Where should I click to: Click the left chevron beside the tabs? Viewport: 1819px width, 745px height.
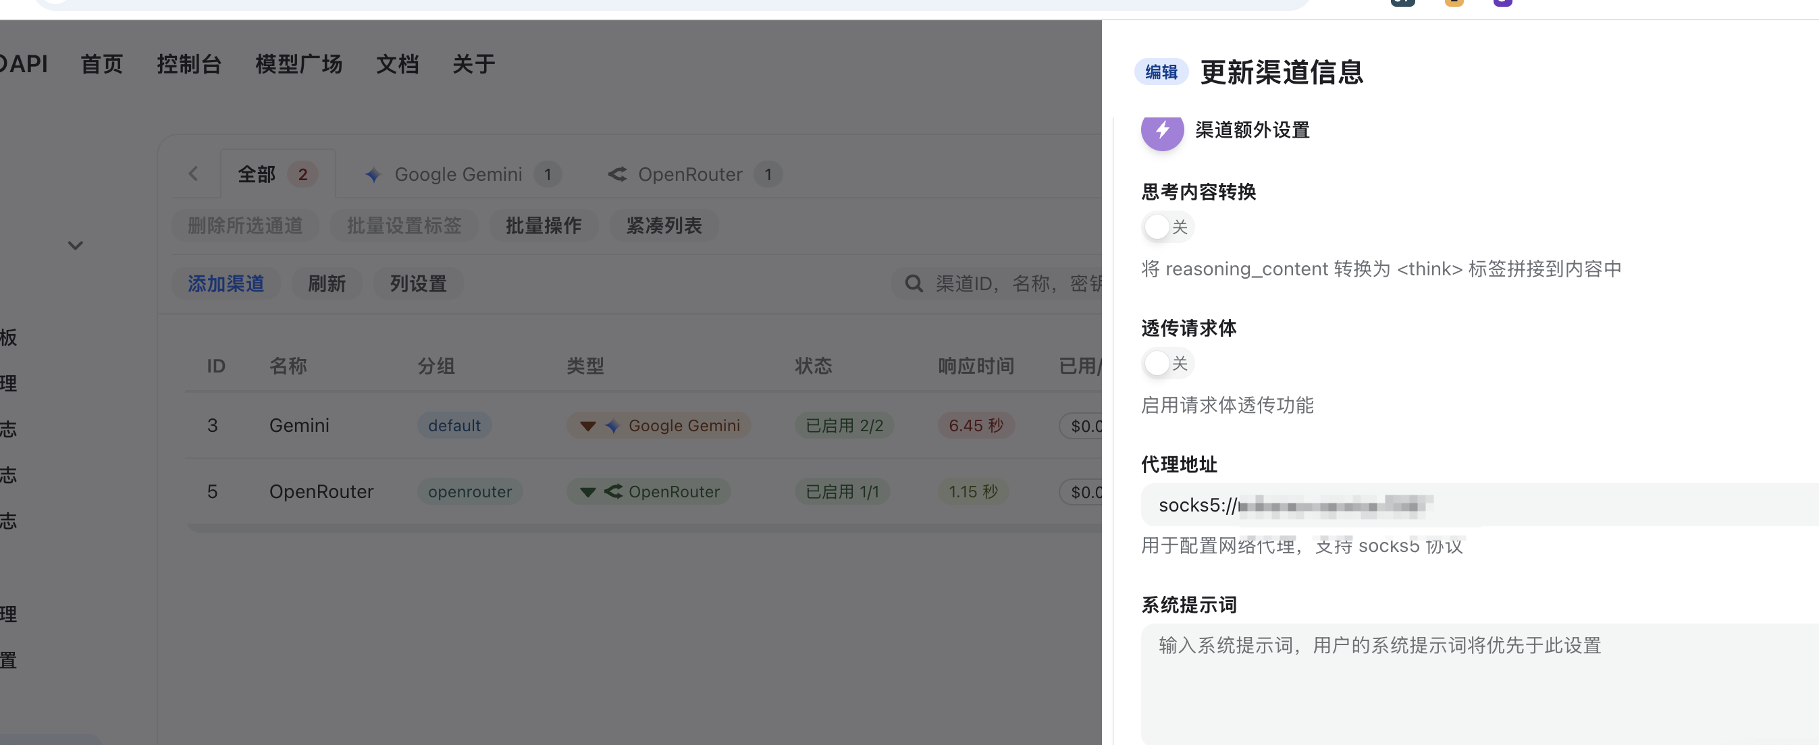pyautogui.click(x=194, y=174)
